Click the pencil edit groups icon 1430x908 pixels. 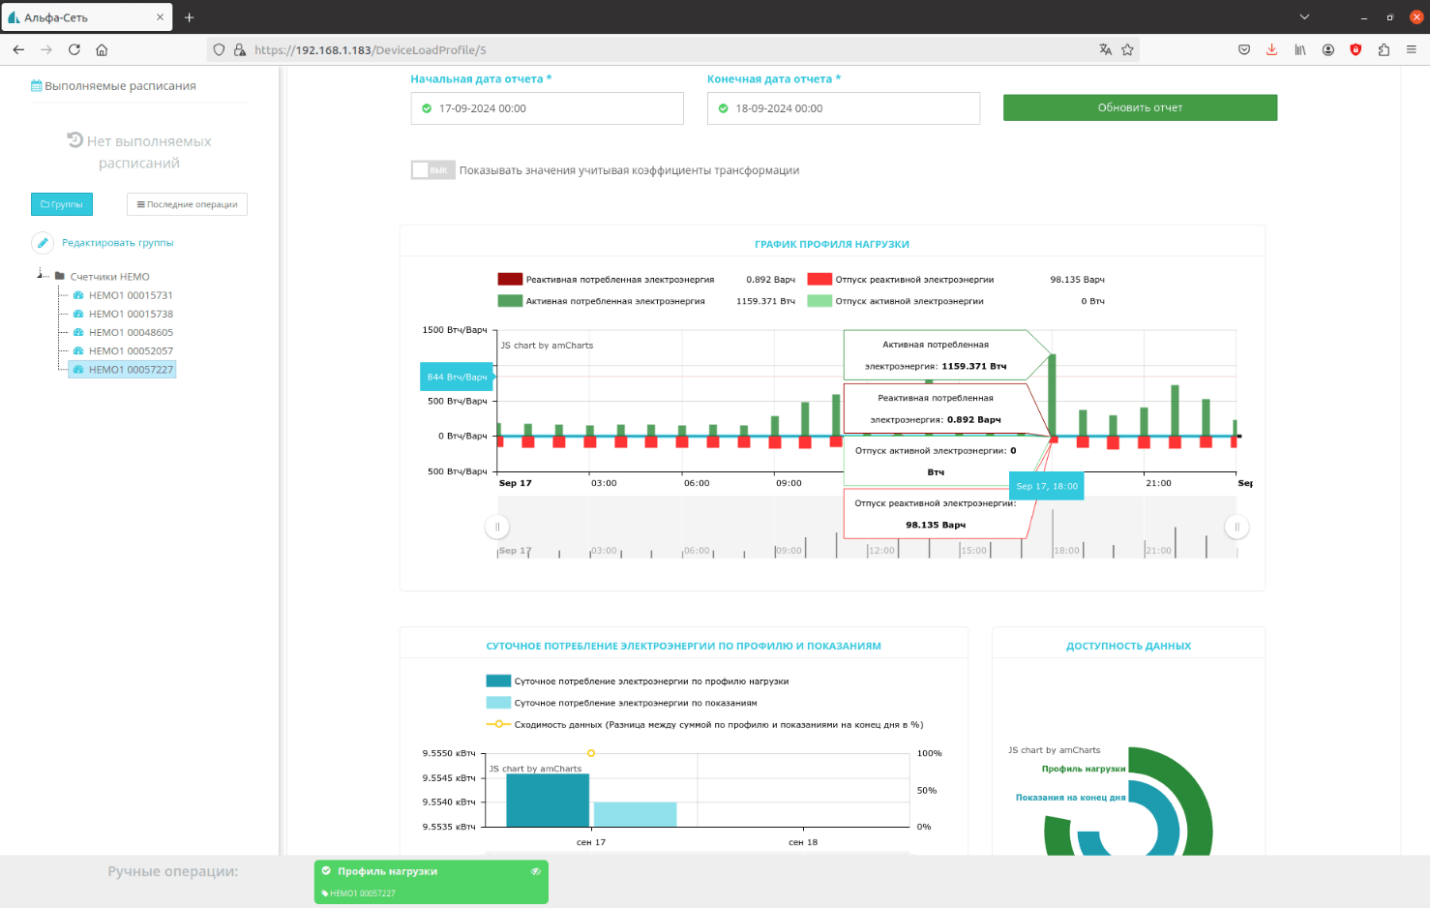click(43, 243)
